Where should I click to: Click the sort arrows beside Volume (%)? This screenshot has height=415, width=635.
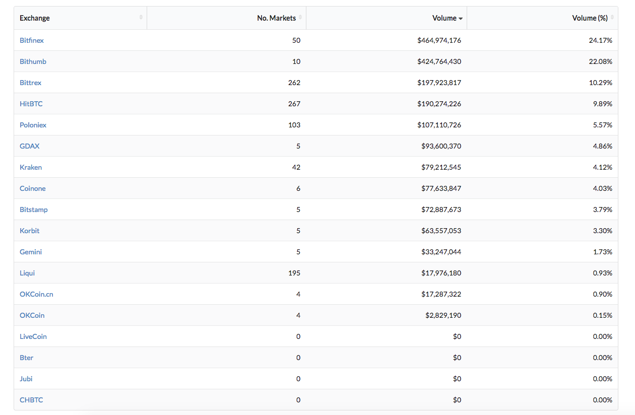(612, 18)
